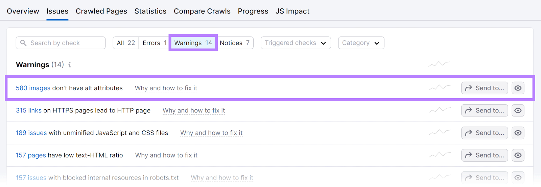541x187 pixels.
Task: Click the trend graph icon for unminified files row
Action: 440,132
